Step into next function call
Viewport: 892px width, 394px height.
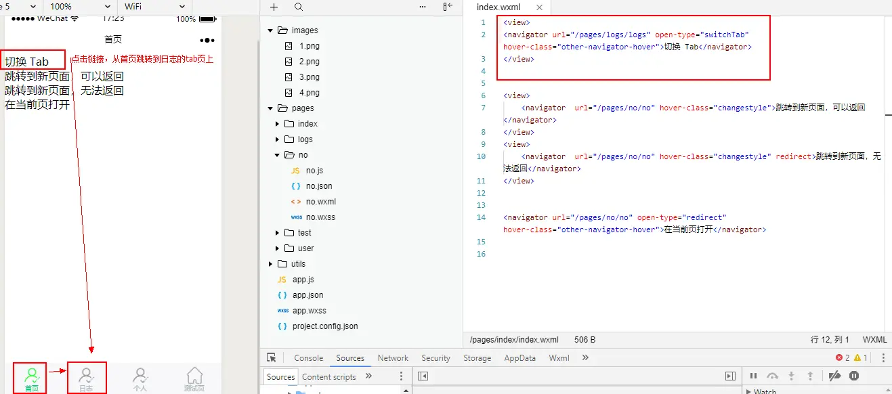pyautogui.click(x=791, y=376)
